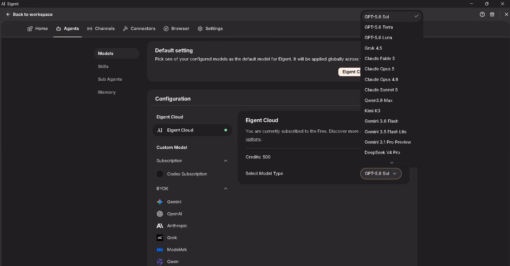
Task: Choose GPT-5.6 Luna from the dropdown
Action: [x=392, y=38]
